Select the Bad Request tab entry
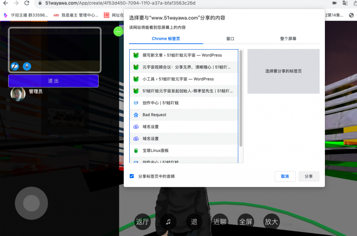357x236 pixels. tap(184, 115)
